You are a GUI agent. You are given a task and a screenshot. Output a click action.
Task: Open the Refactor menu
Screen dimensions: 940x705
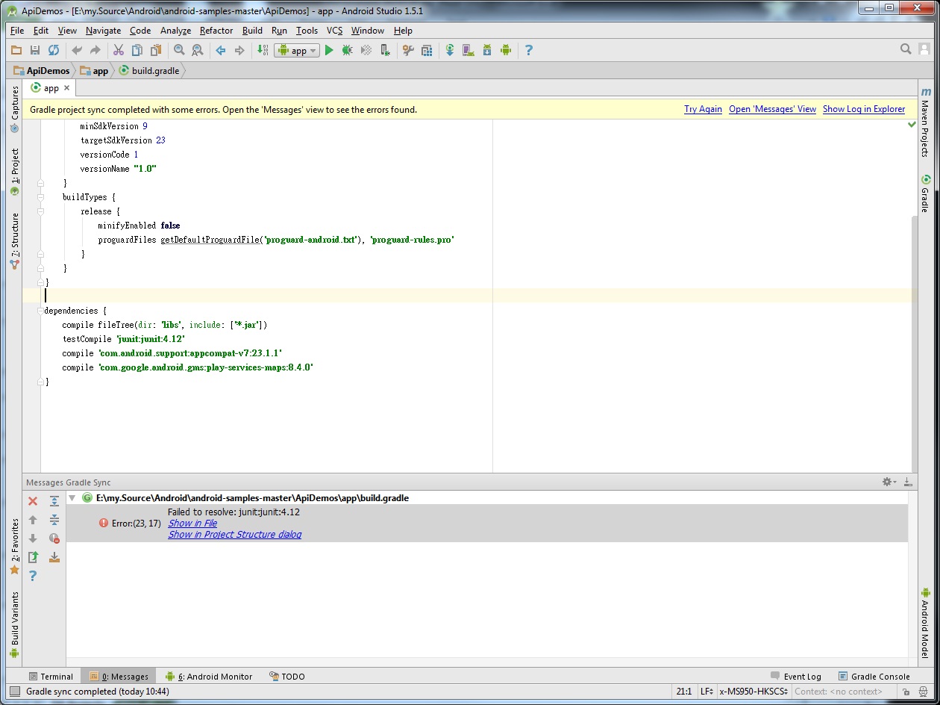coord(216,31)
